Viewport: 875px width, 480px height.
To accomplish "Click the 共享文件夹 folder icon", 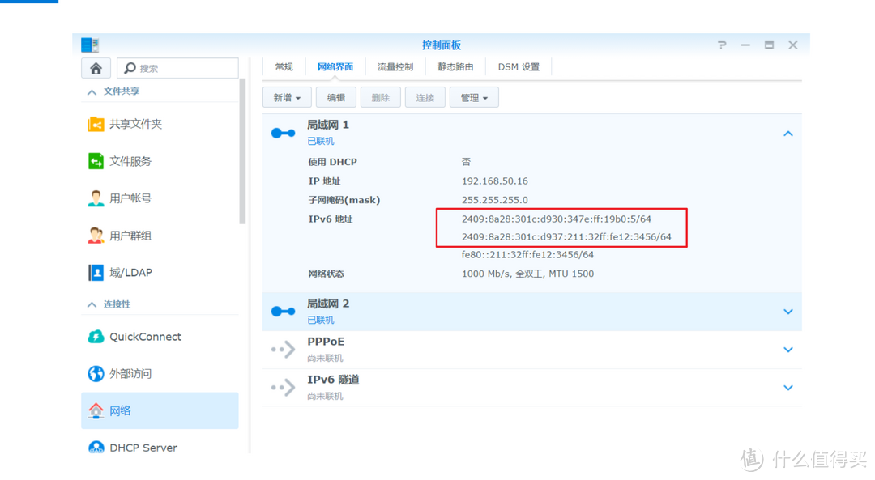I will pyautogui.click(x=96, y=124).
